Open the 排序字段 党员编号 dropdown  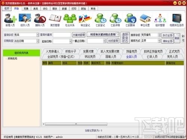coord(159,35)
